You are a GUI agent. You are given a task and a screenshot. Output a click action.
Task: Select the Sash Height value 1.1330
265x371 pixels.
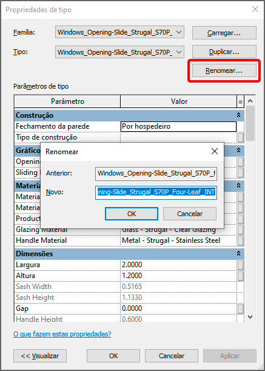pyautogui.click(x=178, y=298)
